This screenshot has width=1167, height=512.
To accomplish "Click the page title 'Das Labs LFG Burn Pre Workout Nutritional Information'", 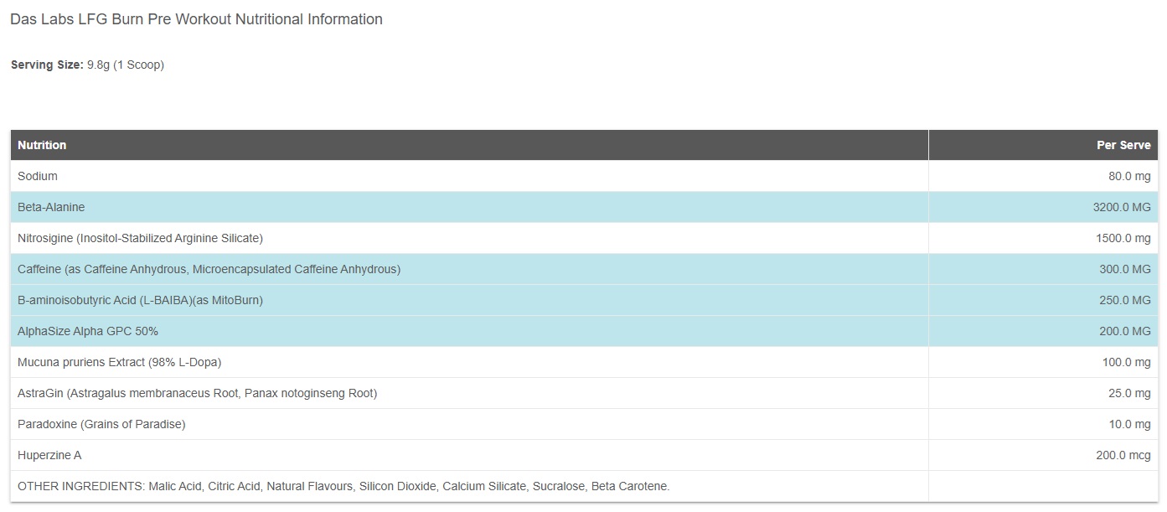I will 196,19.
